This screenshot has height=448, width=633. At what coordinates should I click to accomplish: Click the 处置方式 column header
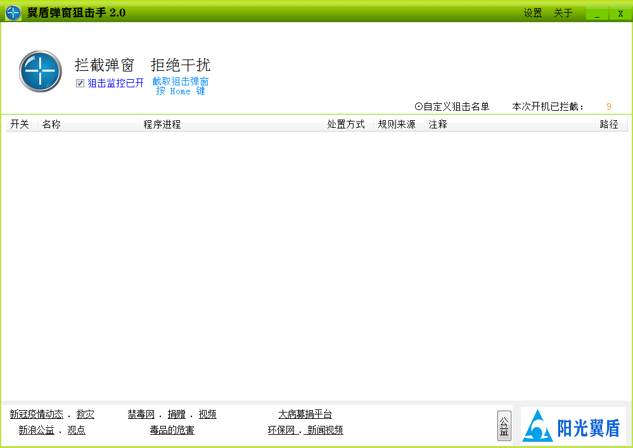tap(346, 124)
